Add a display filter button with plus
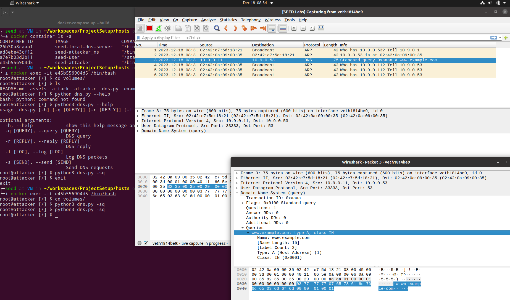The height and width of the screenshot is (300, 510). click(506, 38)
